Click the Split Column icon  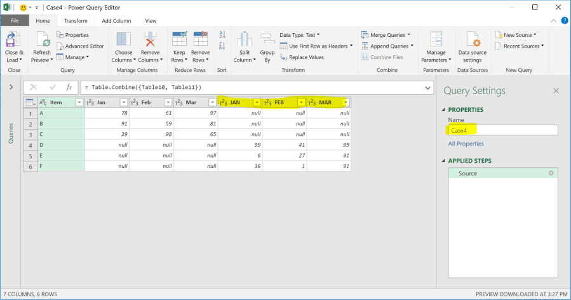(245, 42)
